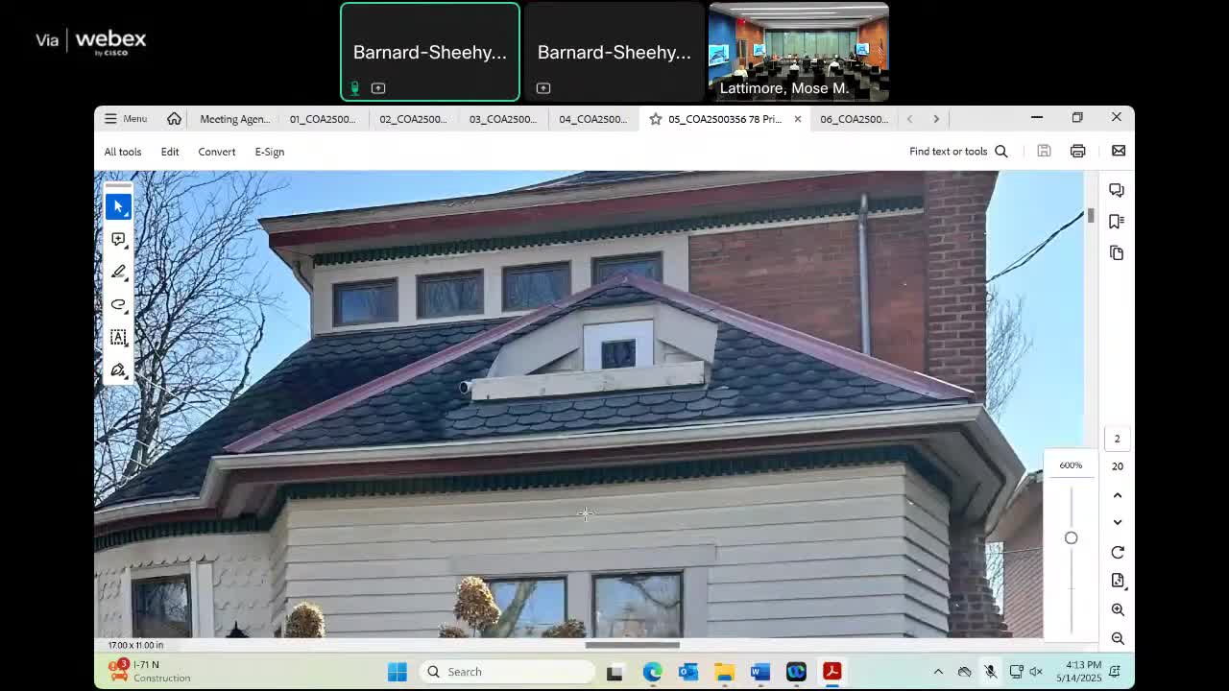Choose the add comment tool

click(118, 239)
